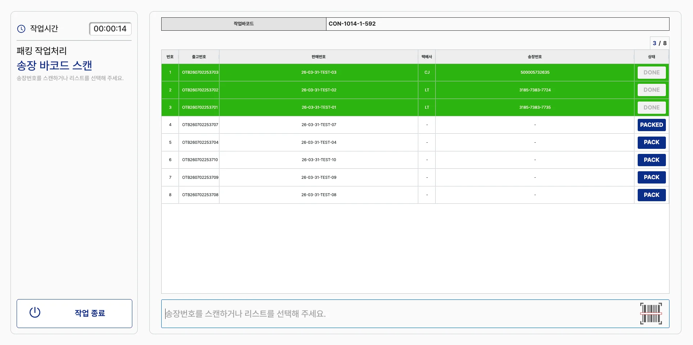Click the 패킹 작업처리 title
The image size is (693, 345).
click(x=42, y=51)
